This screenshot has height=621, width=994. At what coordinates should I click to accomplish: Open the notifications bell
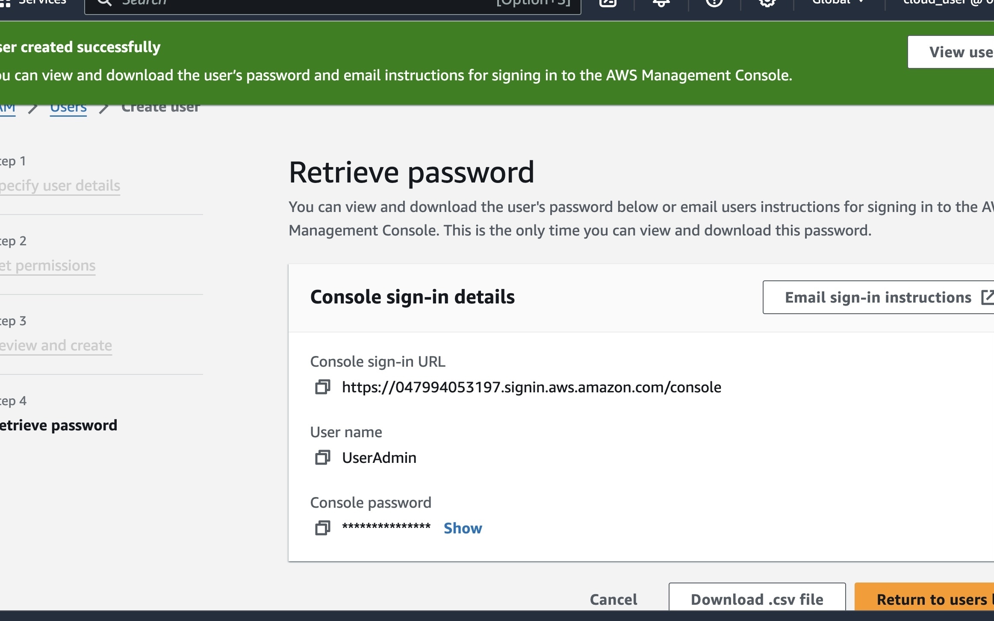pos(661,3)
